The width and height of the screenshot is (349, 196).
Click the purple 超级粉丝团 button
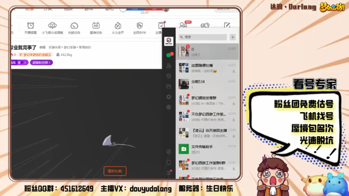tap(41, 63)
